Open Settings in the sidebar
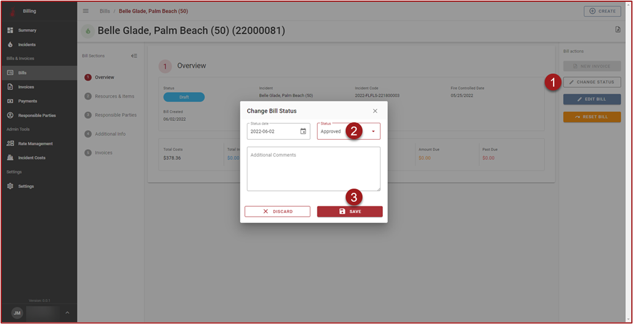Image resolution: width=633 pixels, height=324 pixels. (x=26, y=186)
